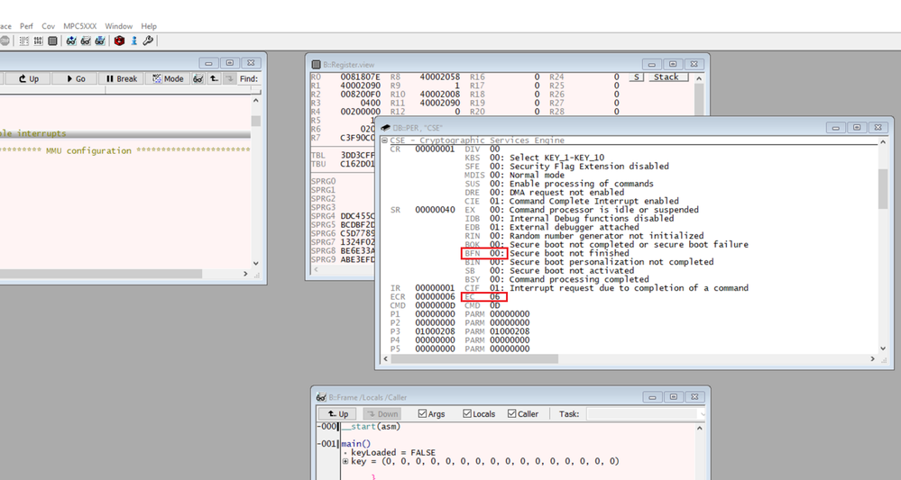Click the plain glasses watch icon in toolbar
The image size is (901, 480).
click(x=86, y=41)
